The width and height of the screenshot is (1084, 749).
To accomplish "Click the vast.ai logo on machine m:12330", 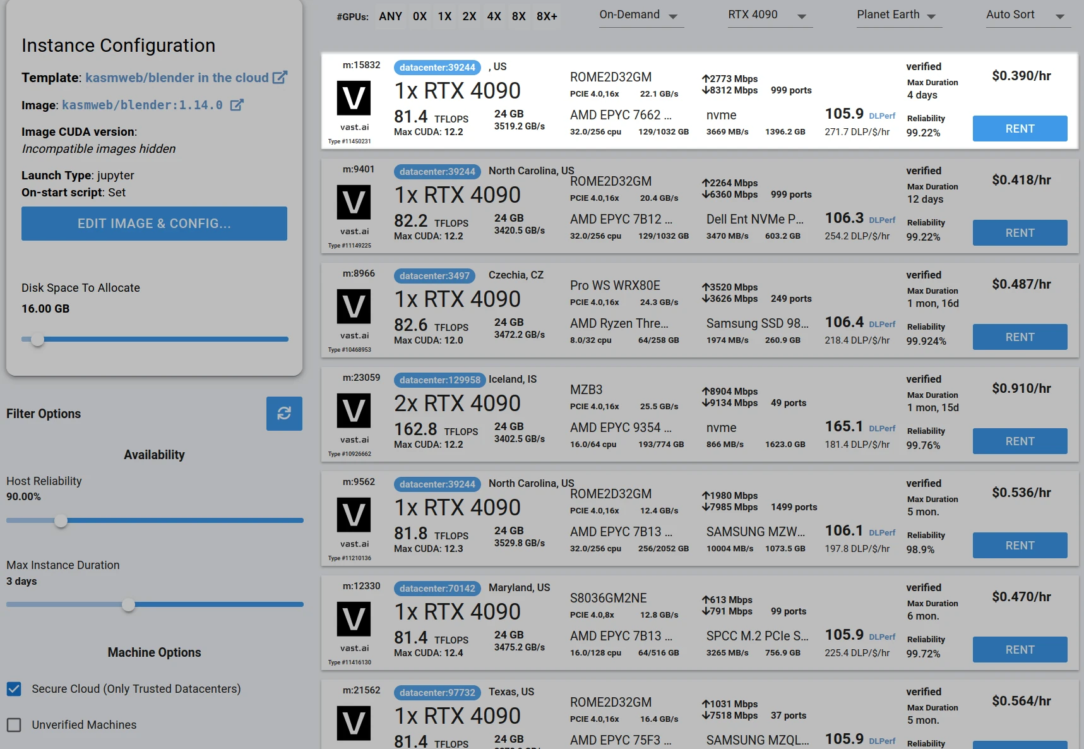I will coord(354,619).
